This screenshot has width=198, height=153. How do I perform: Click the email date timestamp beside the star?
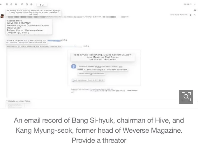179,15
